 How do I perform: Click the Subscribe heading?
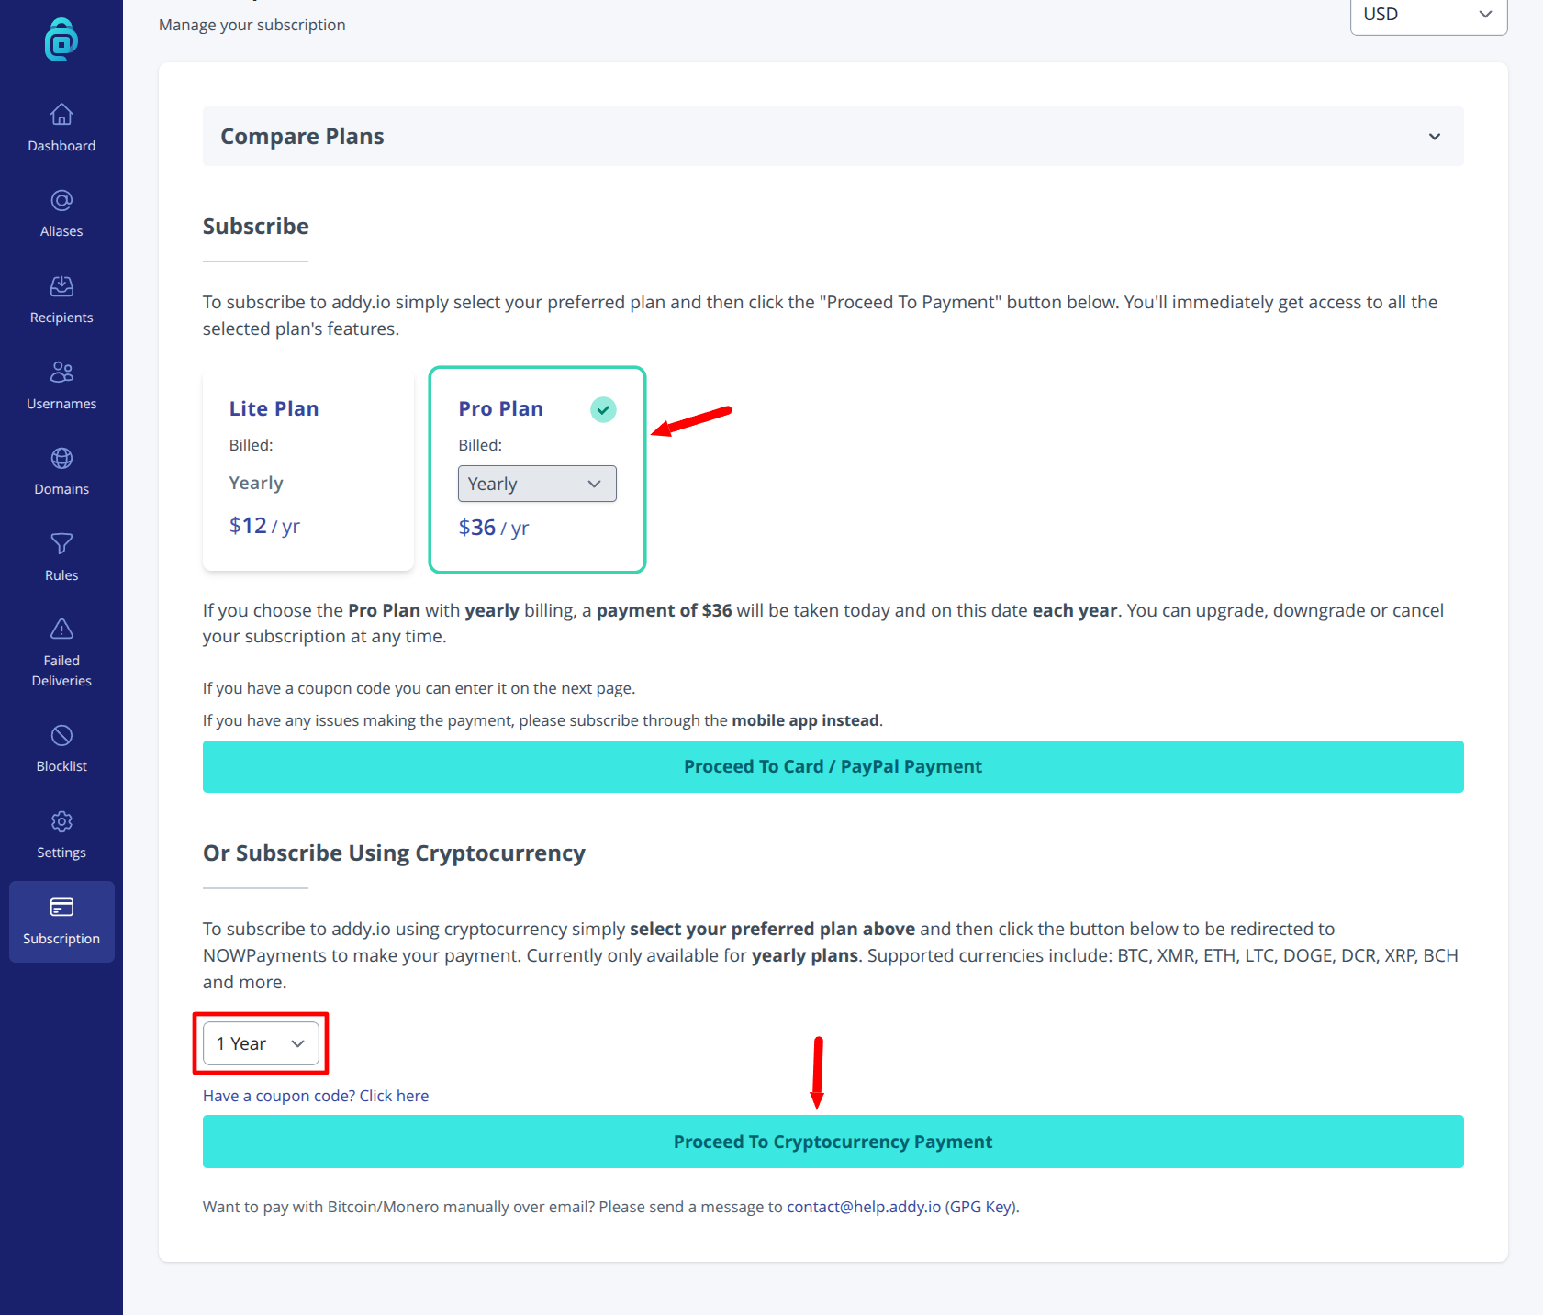[256, 227]
